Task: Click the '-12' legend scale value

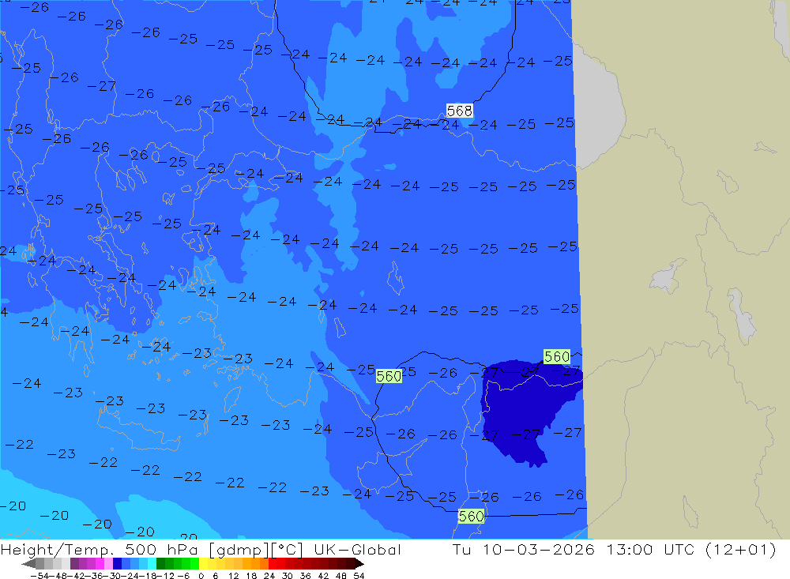Action: click(x=165, y=576)
